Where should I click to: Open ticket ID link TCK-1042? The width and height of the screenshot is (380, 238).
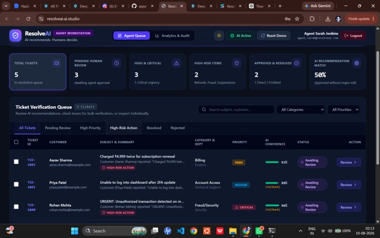[31, 162]
